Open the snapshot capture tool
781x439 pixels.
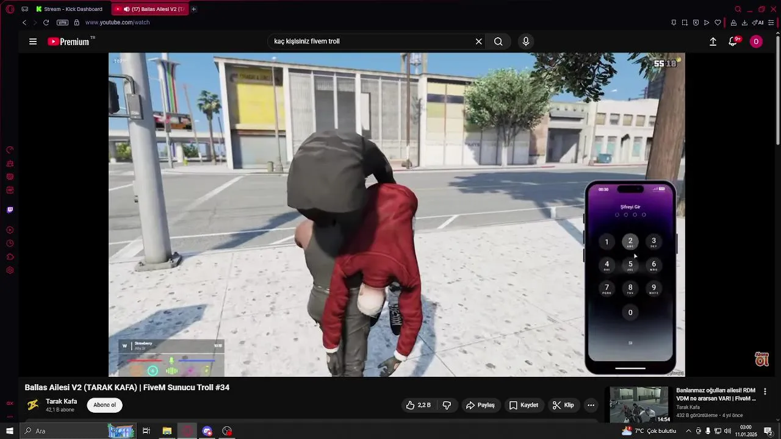(685, 23)
